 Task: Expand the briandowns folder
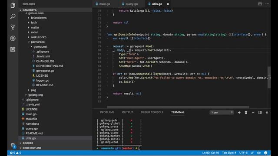point(39,18)
